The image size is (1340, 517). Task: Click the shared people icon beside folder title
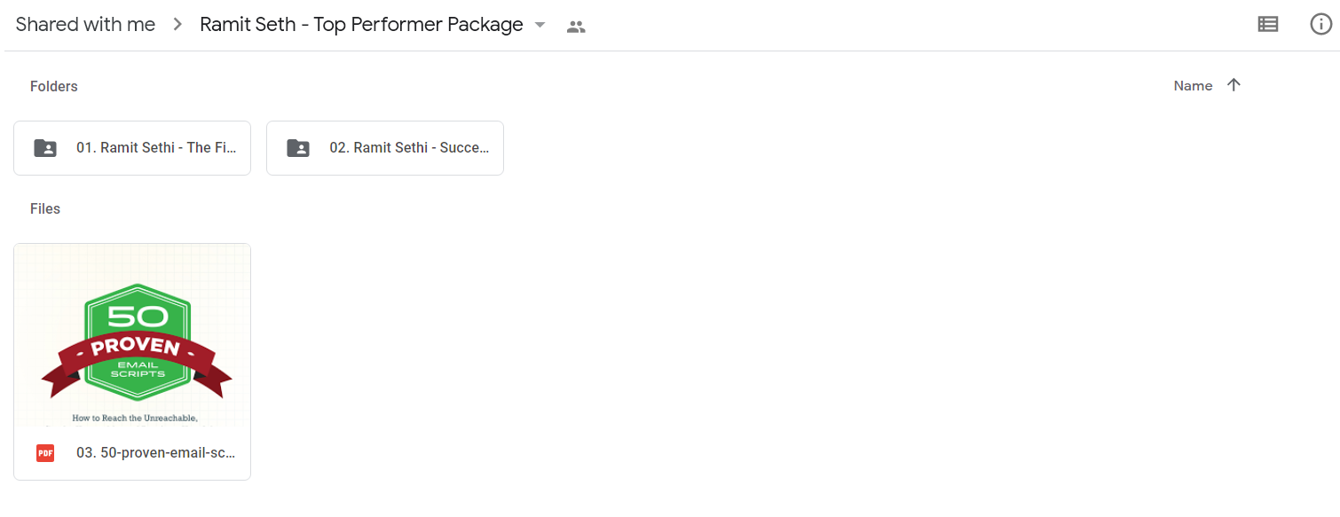coord(576,27)
